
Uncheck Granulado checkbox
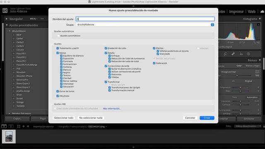pos(158,54)
